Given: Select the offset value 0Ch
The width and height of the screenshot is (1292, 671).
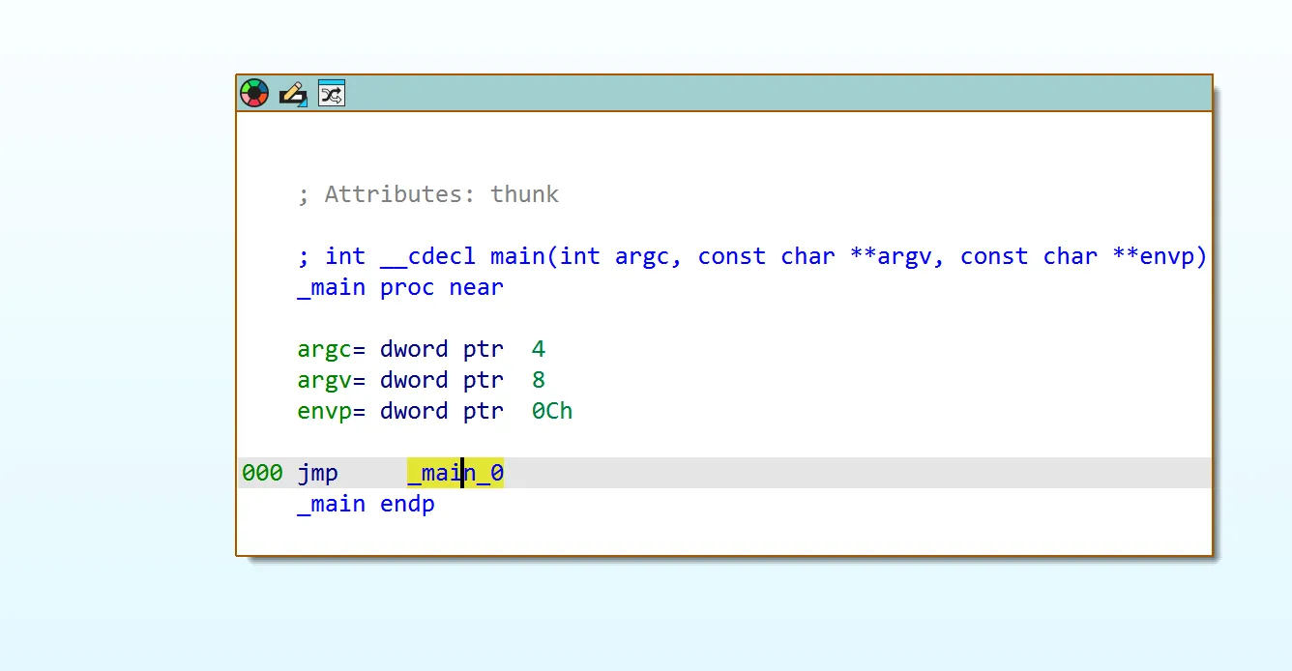Looking at the screenshot, I should pyautogui.click(x=552, y=411).
